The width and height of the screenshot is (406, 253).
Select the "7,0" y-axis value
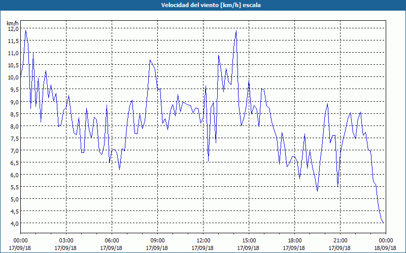pyautogui.click(x=14, y=150)
